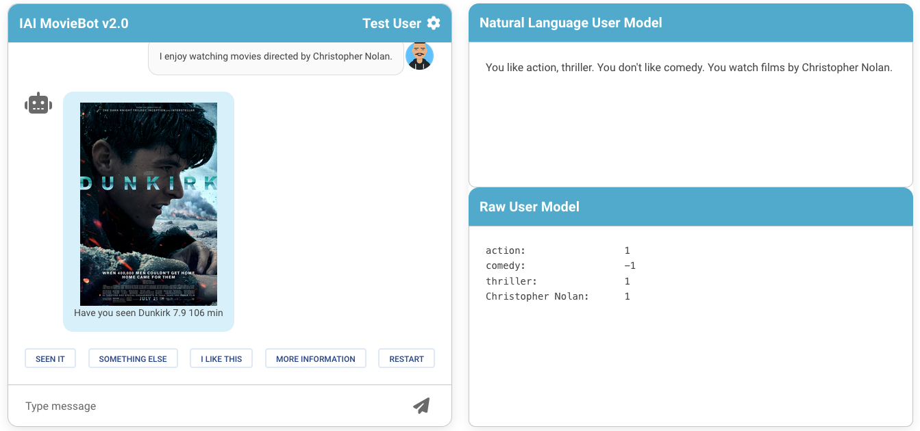Focus the Type message input field
The height and width of the screenshot is (431, 920).
tap(212, 406)
